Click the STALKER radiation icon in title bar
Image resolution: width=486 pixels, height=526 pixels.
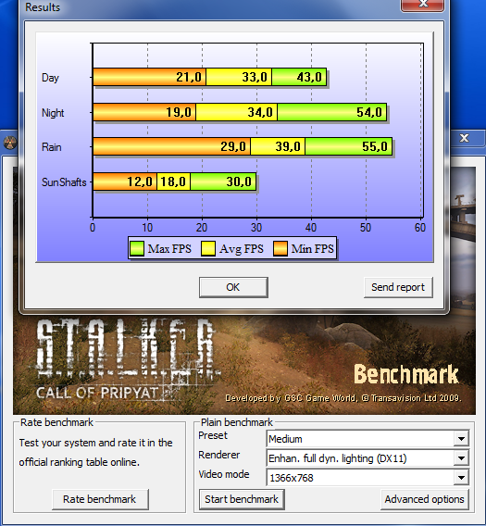10,143
